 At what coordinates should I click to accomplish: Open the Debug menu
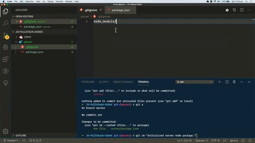[x=50, y=2]
